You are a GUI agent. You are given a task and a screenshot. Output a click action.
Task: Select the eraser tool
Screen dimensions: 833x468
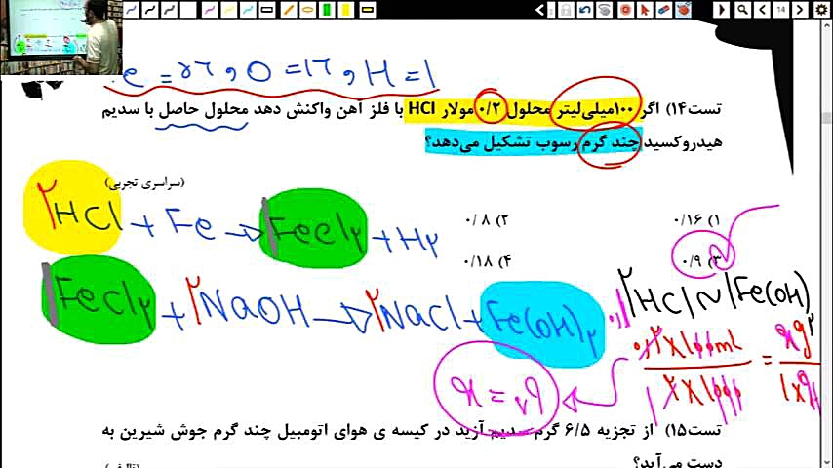[664, 10]
